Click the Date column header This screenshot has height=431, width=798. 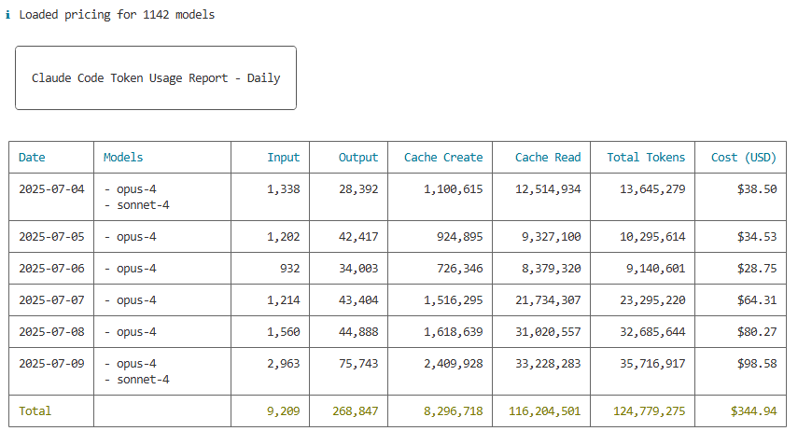pyautogui.click(x=32, y=158)
